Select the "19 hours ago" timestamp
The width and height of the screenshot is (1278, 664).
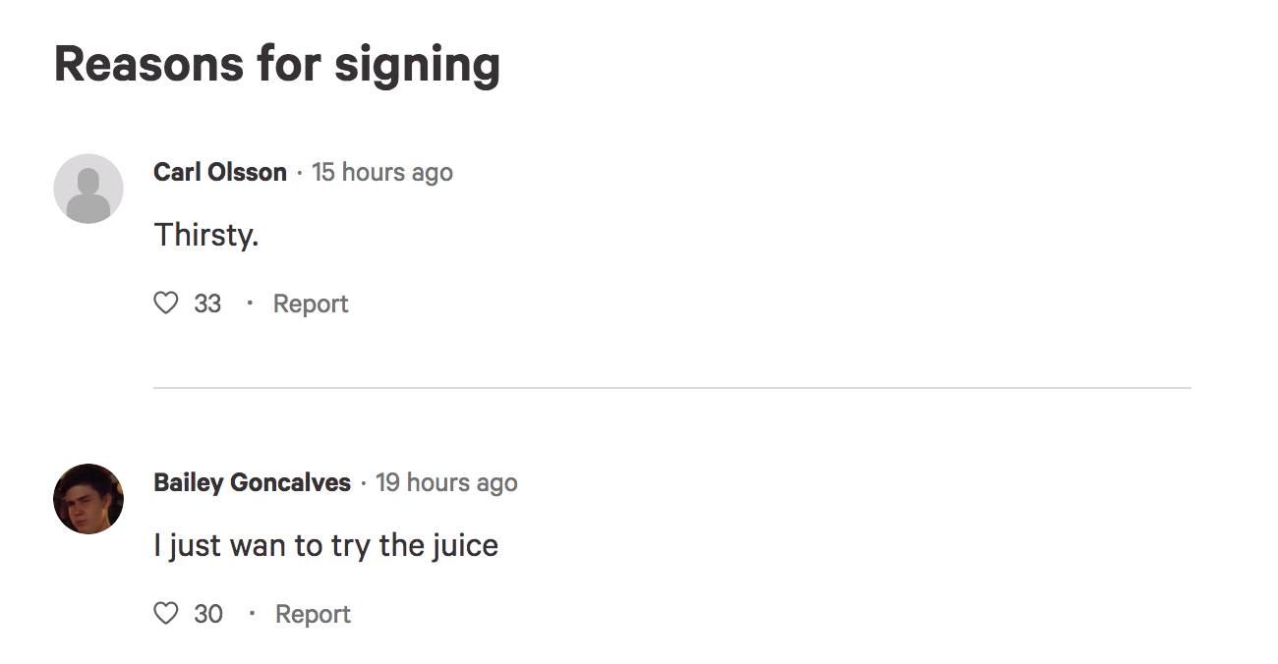pos(446,482)
